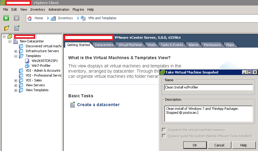The image size is (258, 151).
Task: Open the Administration menu
Action: pos(59,9)
